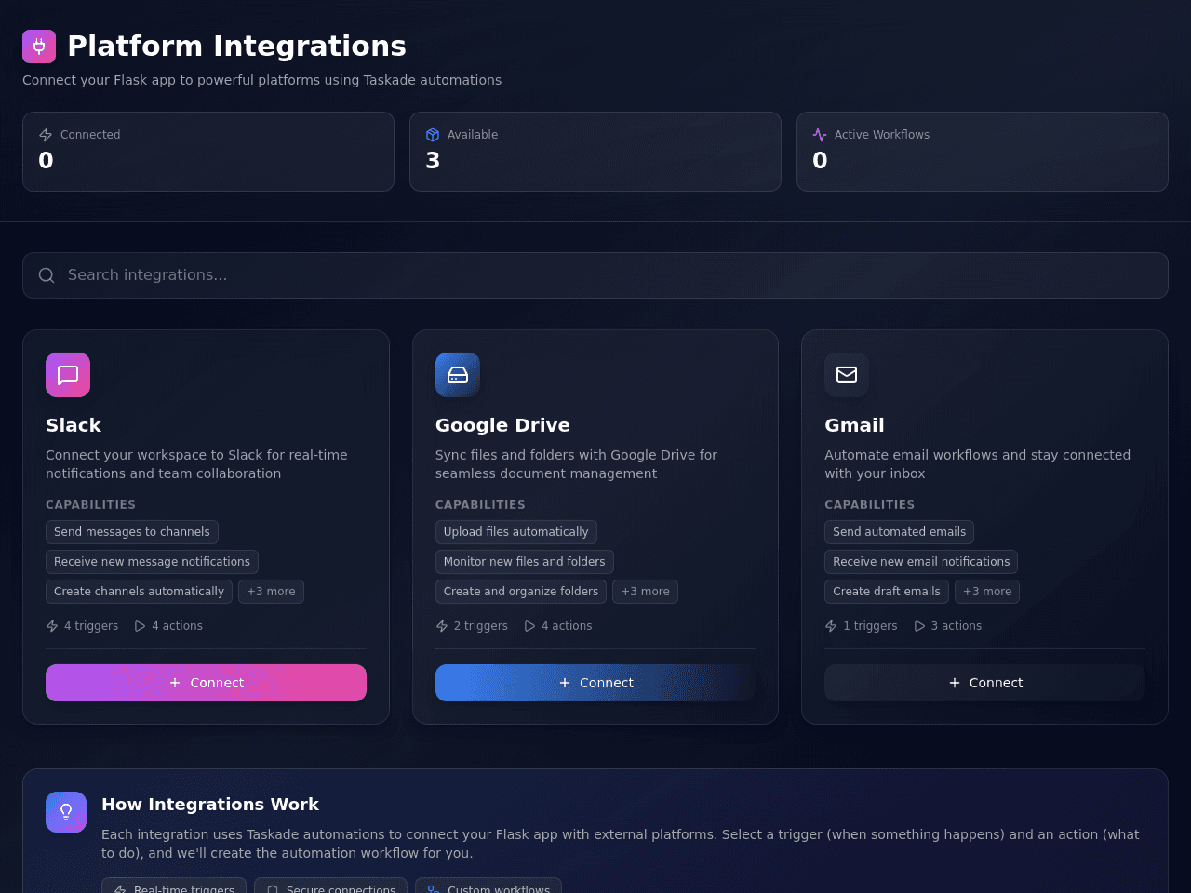Select the Send messages to channels tag
This screenshot has height=893, width=1191.
[132, 532]
